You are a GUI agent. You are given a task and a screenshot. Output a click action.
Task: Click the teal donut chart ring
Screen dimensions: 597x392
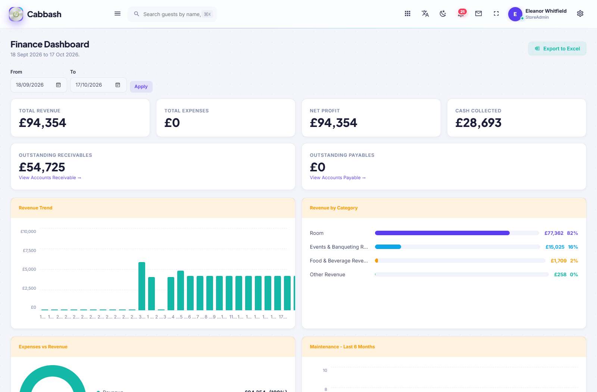(53, 371)
